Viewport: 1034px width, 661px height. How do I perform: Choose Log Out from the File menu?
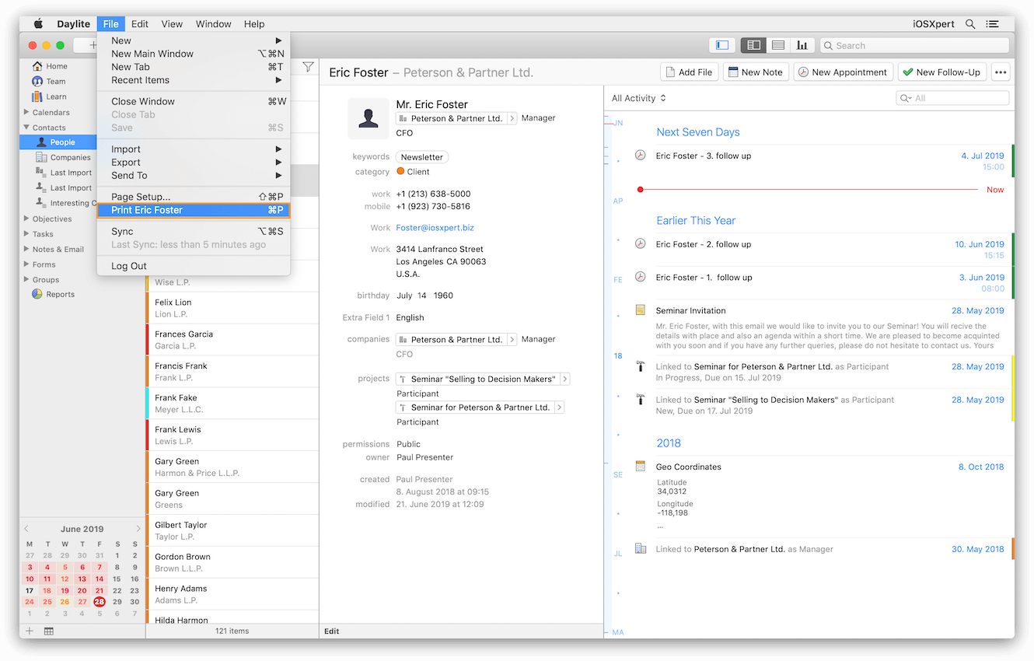(x=194, y=266)
